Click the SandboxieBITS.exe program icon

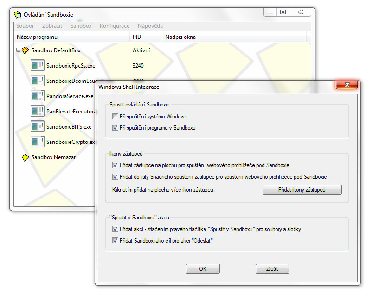[38, 126]
